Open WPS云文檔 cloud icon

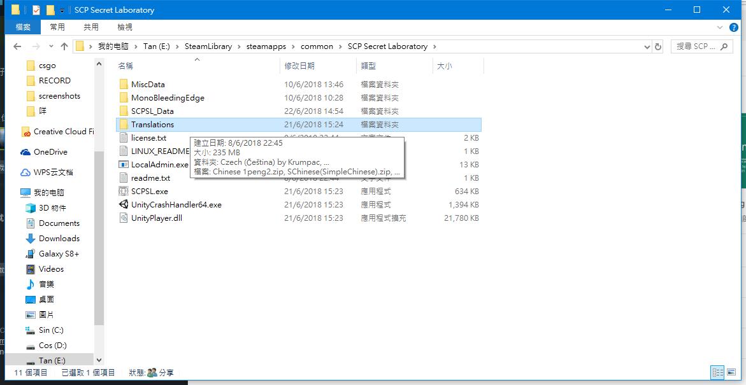tap(25, 172)
